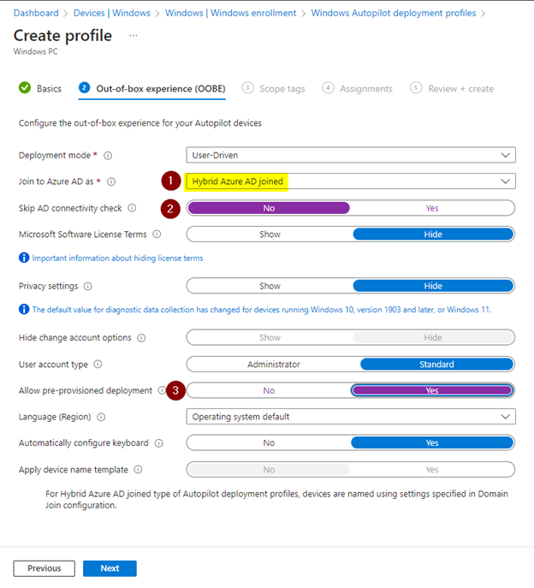Click info icon beside Microsoft Software License Terms
The image size is (534, 588).
157,234
